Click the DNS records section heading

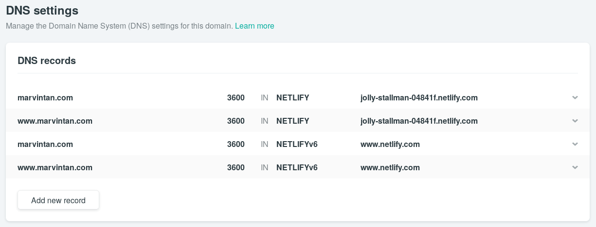point(47,61)
